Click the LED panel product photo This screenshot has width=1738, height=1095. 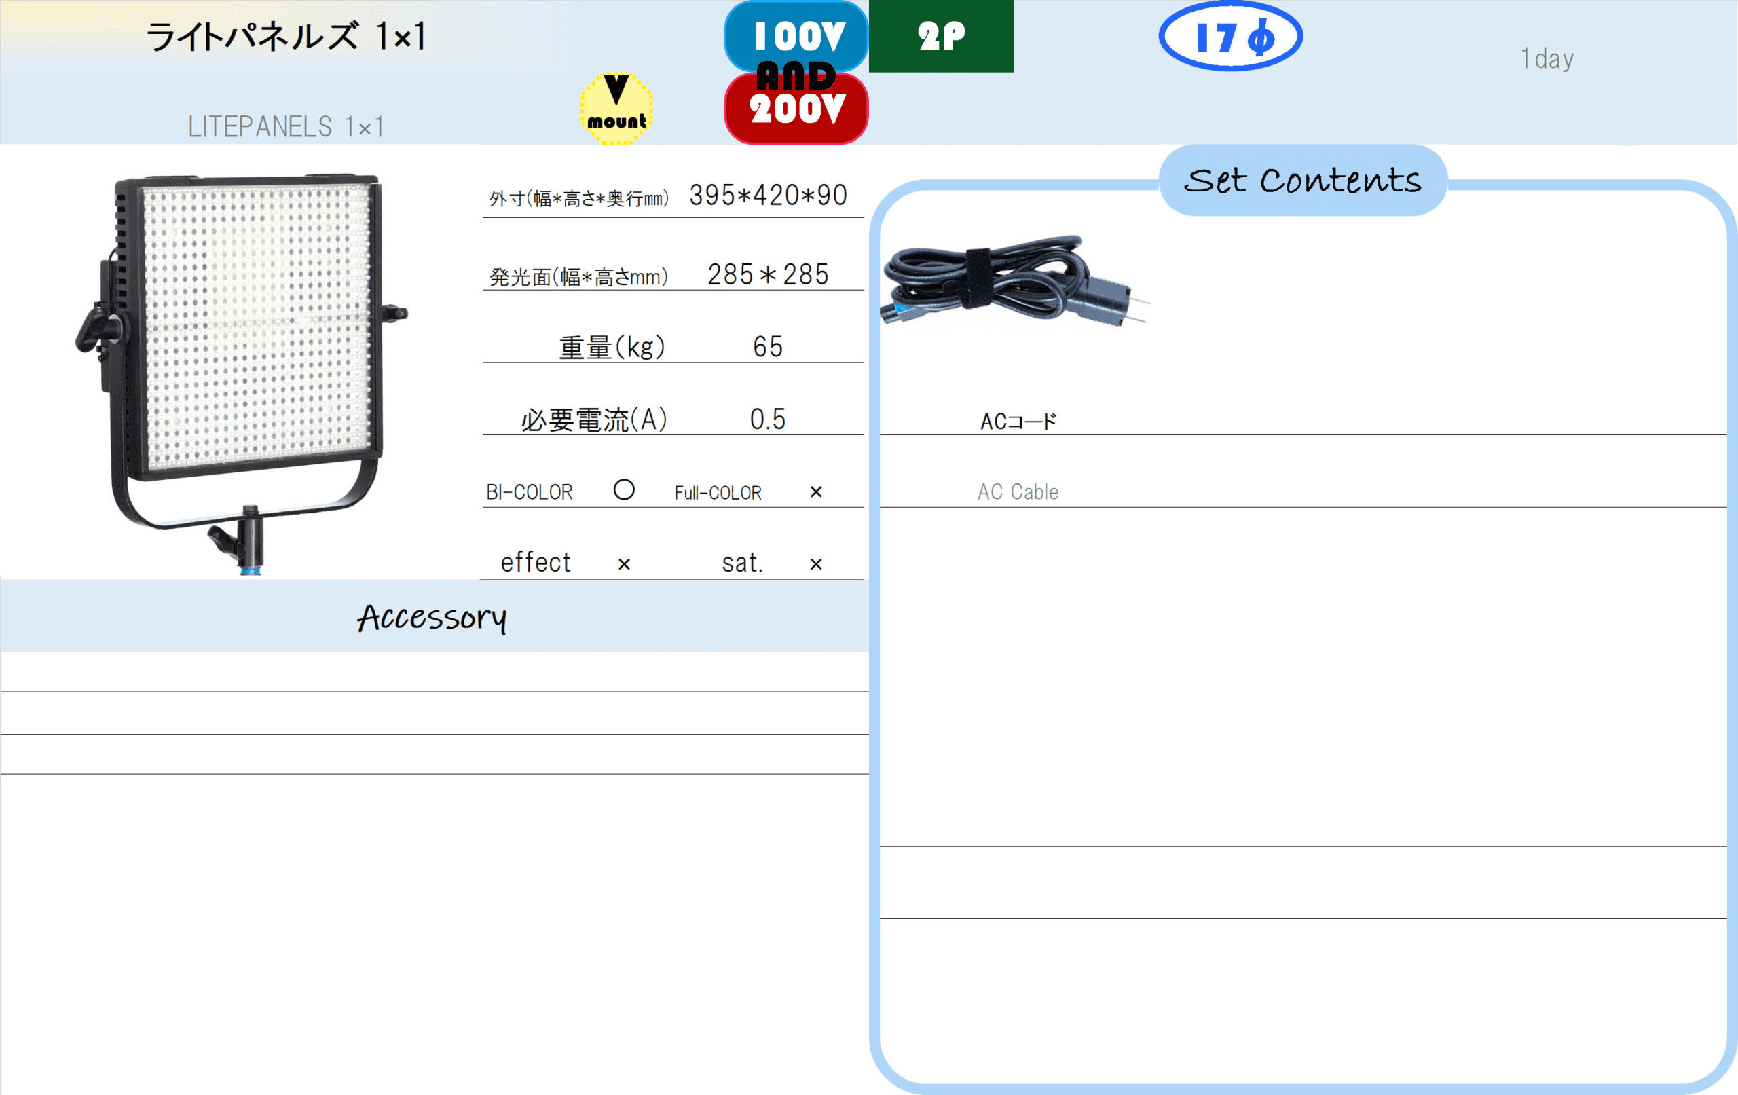point(242,374)
